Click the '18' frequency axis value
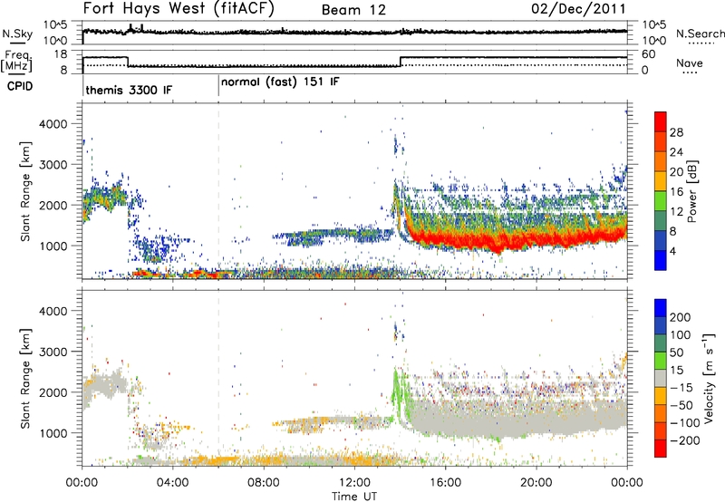 (x=61, y=54)
